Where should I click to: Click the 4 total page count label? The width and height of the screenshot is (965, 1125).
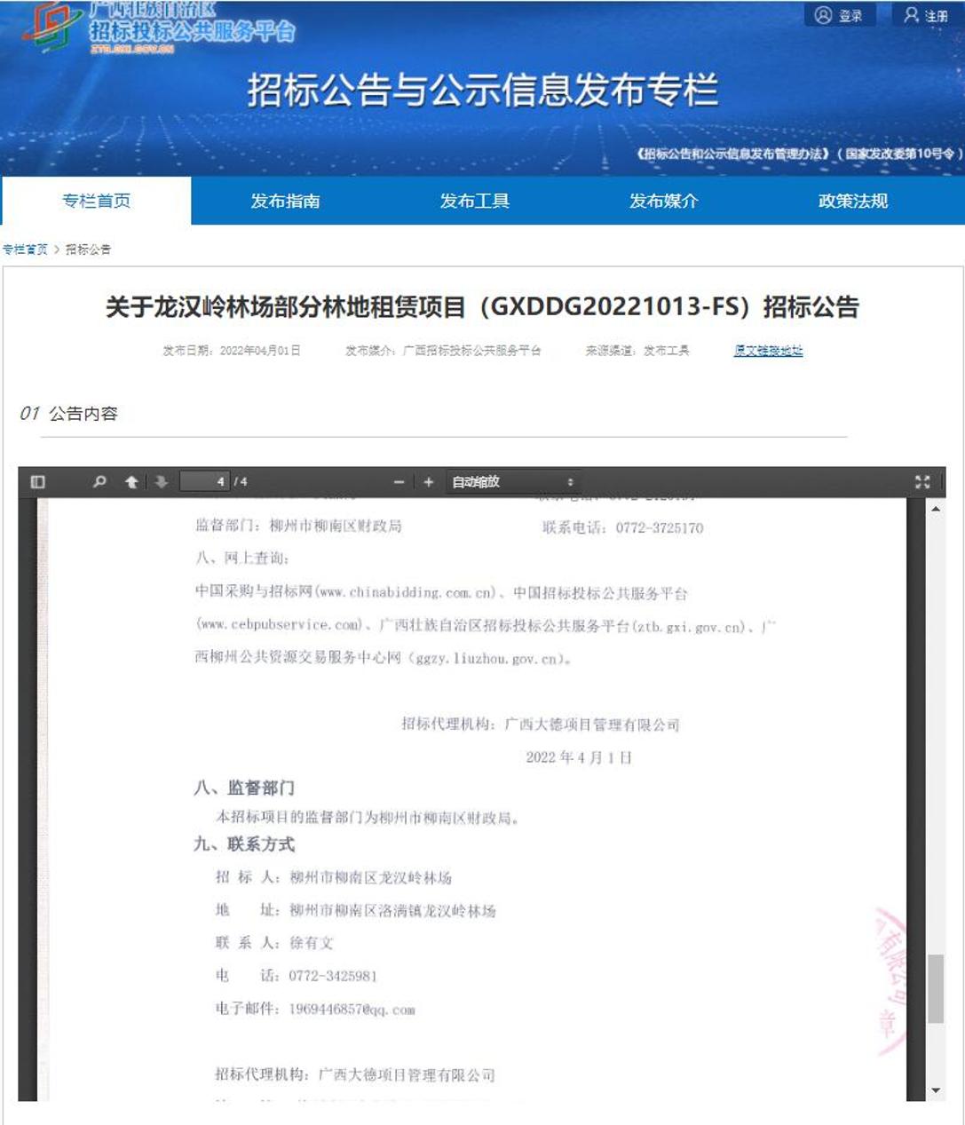point(241,482)
